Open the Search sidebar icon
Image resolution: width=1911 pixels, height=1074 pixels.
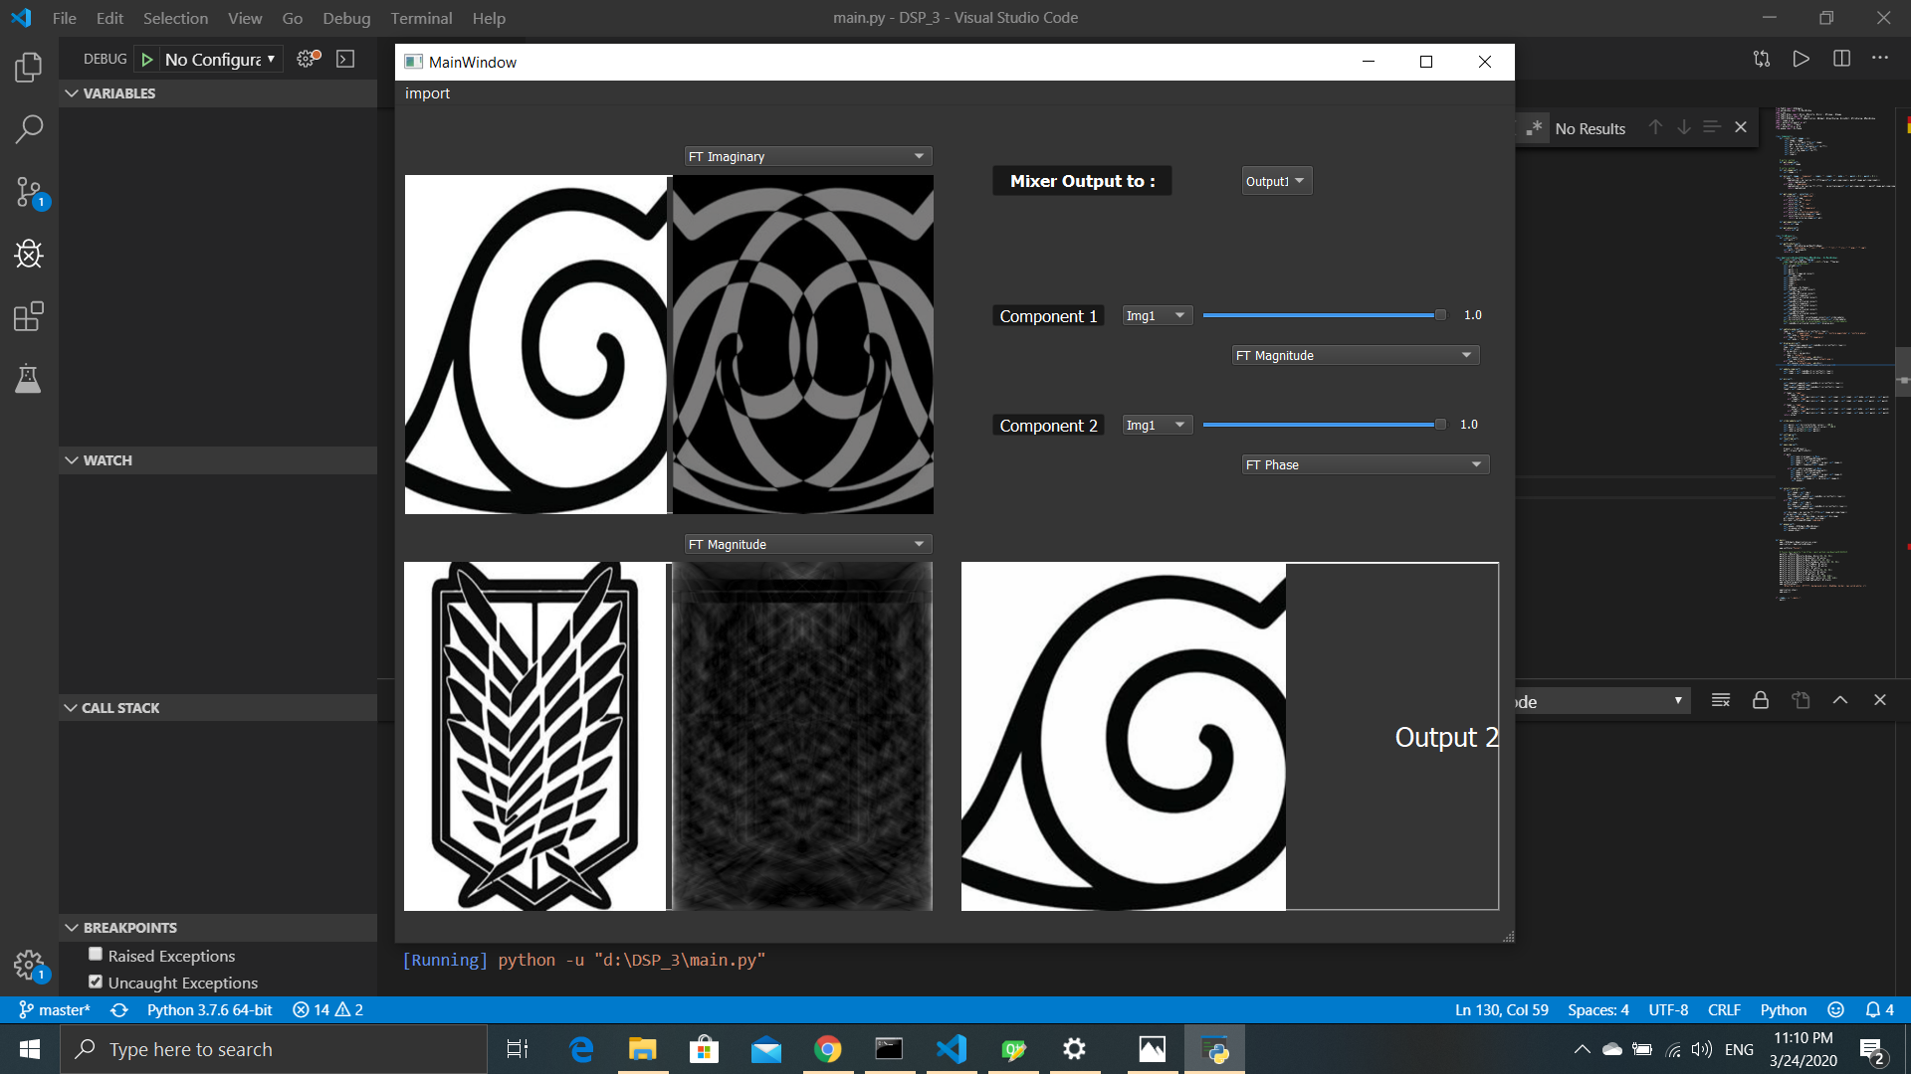click(29, 129)
